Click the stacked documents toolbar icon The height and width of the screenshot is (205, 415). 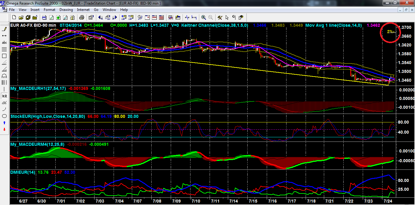28,17
